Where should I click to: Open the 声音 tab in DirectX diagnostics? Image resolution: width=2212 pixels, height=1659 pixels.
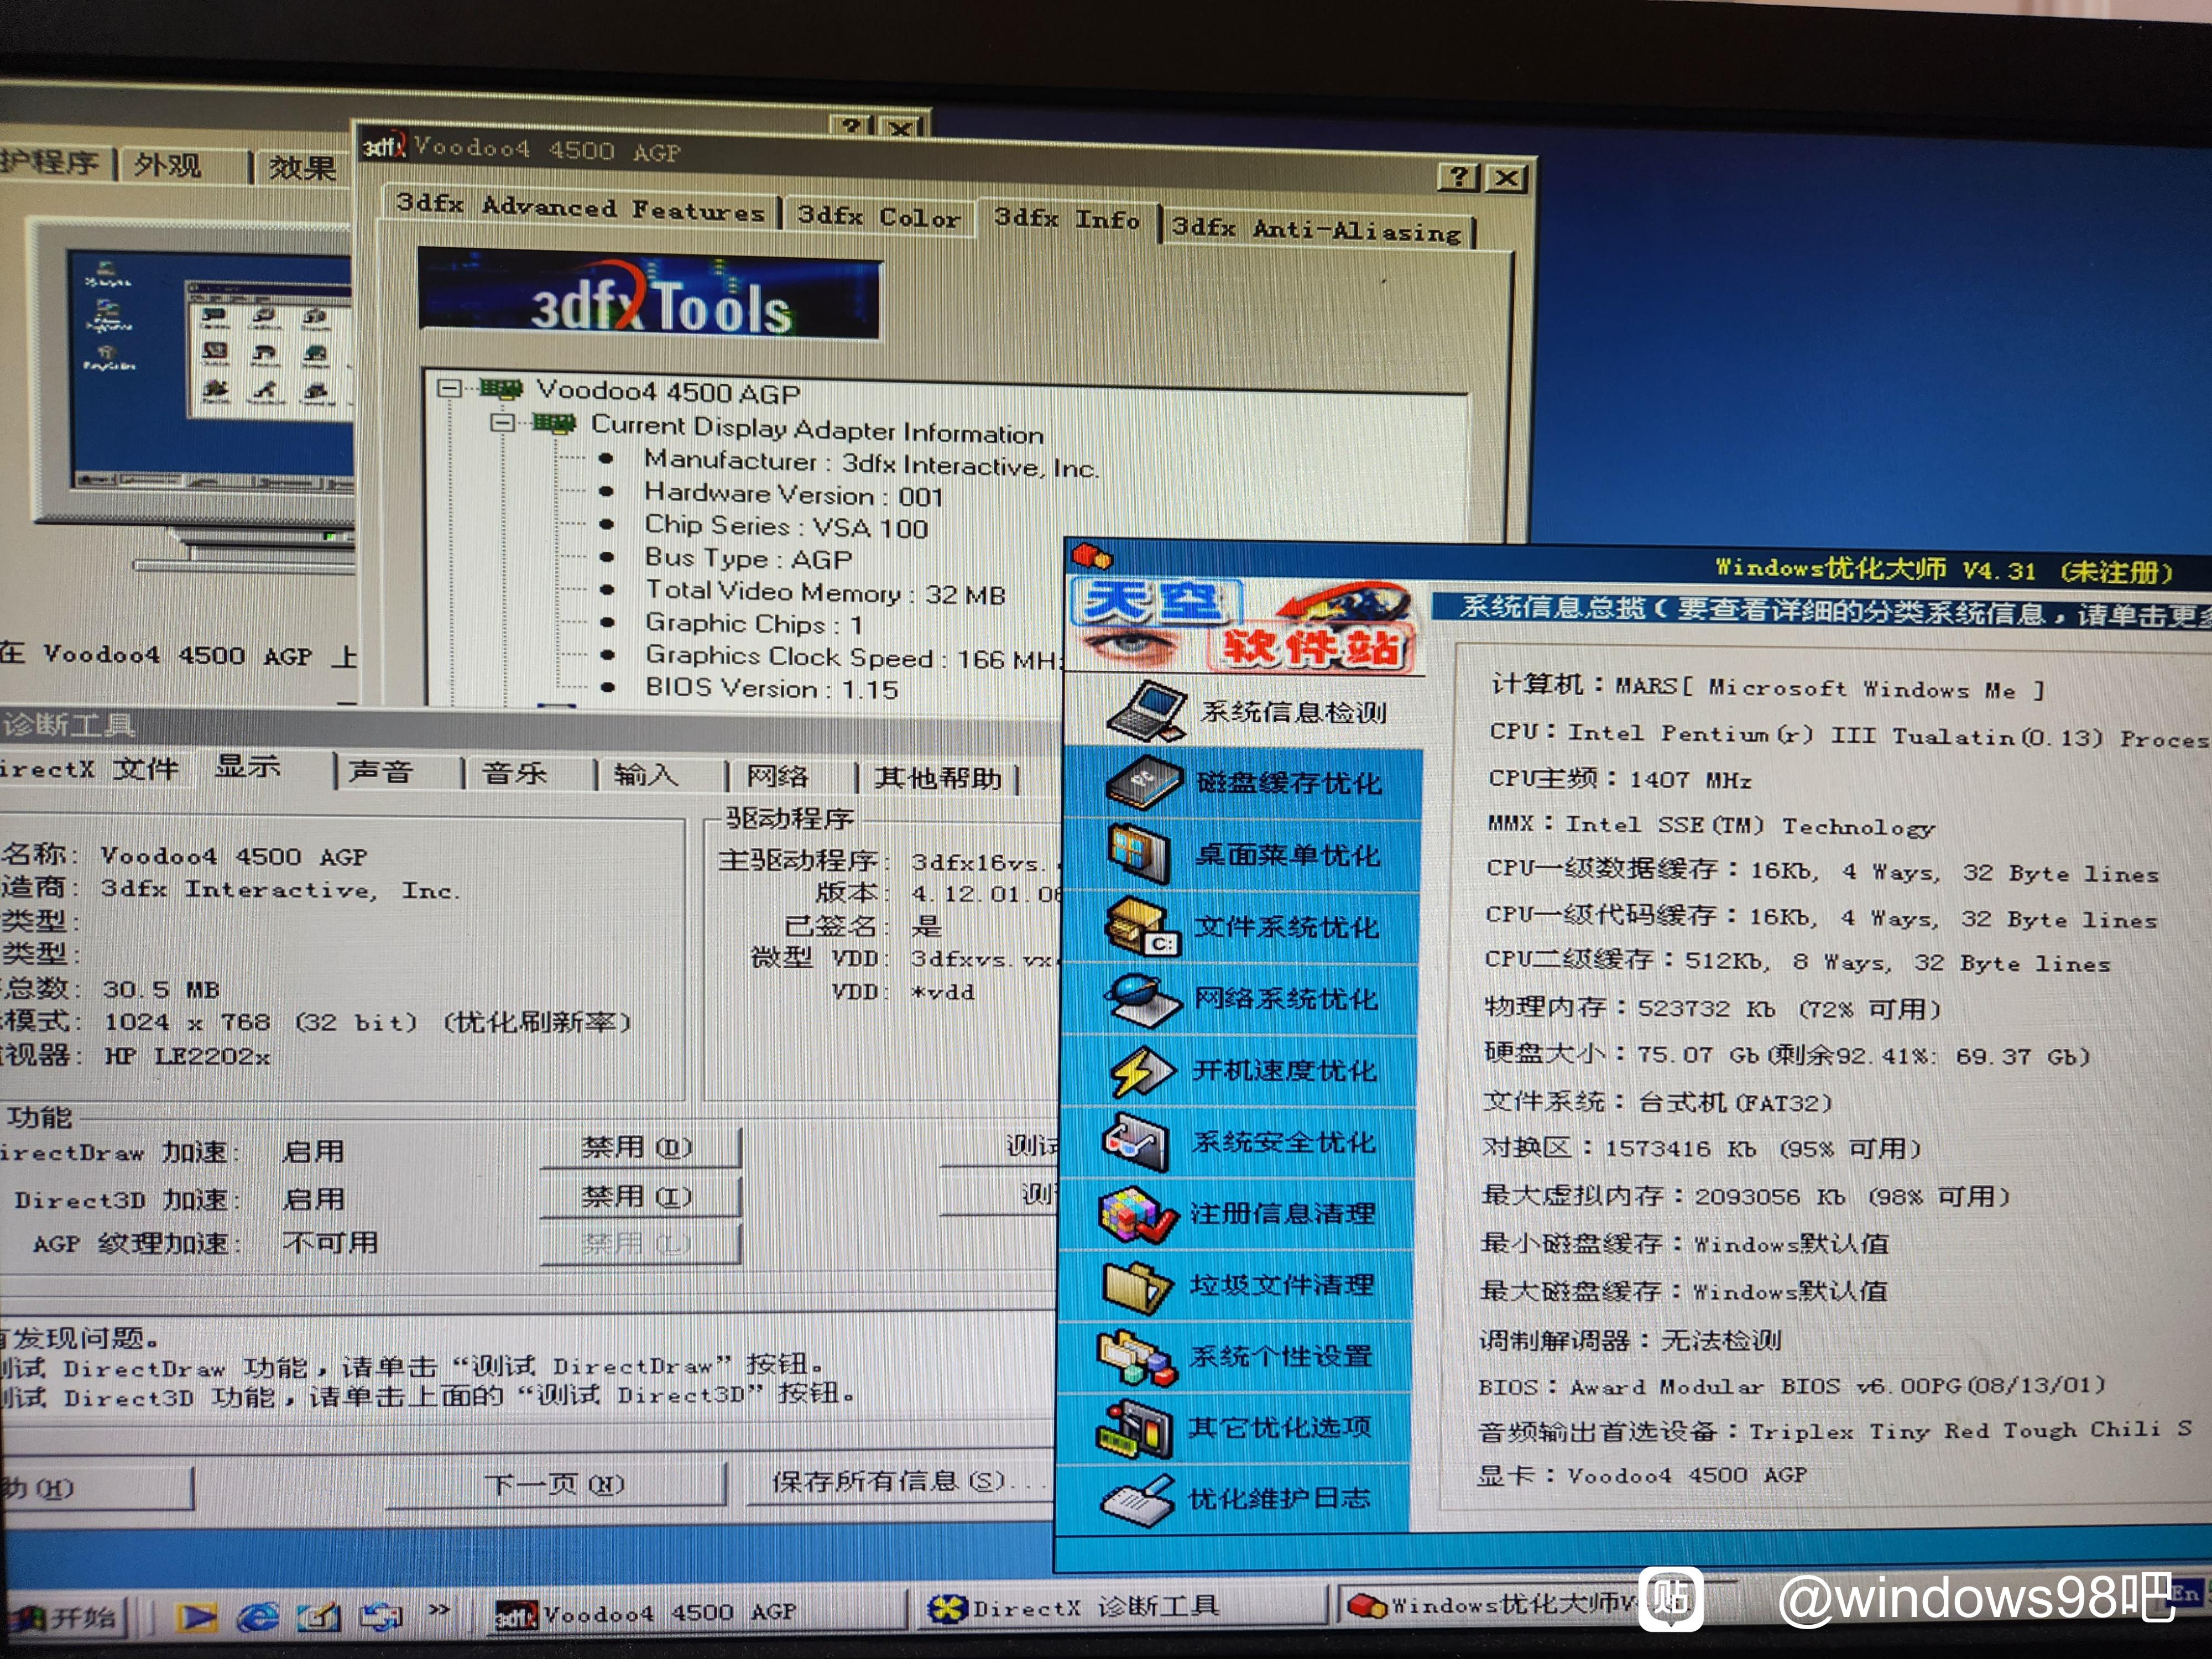381,772
